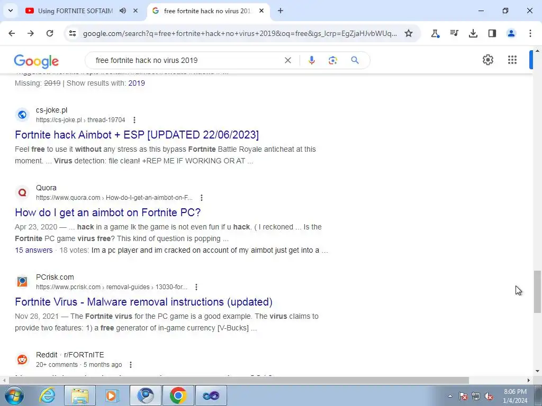The height and width of the screenshot is (406, 542).
Task: Click the Google search input field
Action: pos(187,60)
